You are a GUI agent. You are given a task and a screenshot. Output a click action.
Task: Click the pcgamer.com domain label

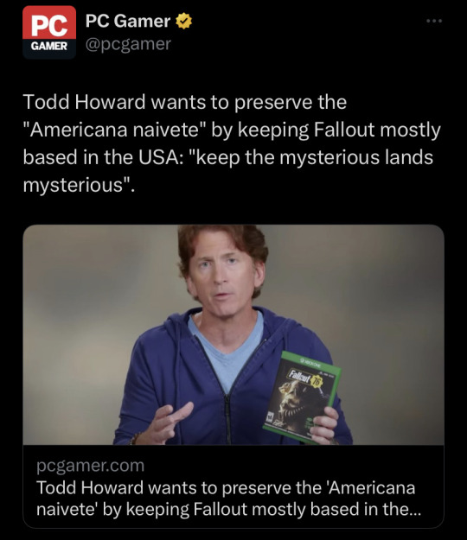[90, 466]
